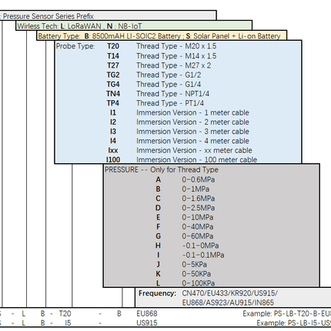Click the I5 cell in example row
Screen dimensions: 331x331
[x=68, y=323]
